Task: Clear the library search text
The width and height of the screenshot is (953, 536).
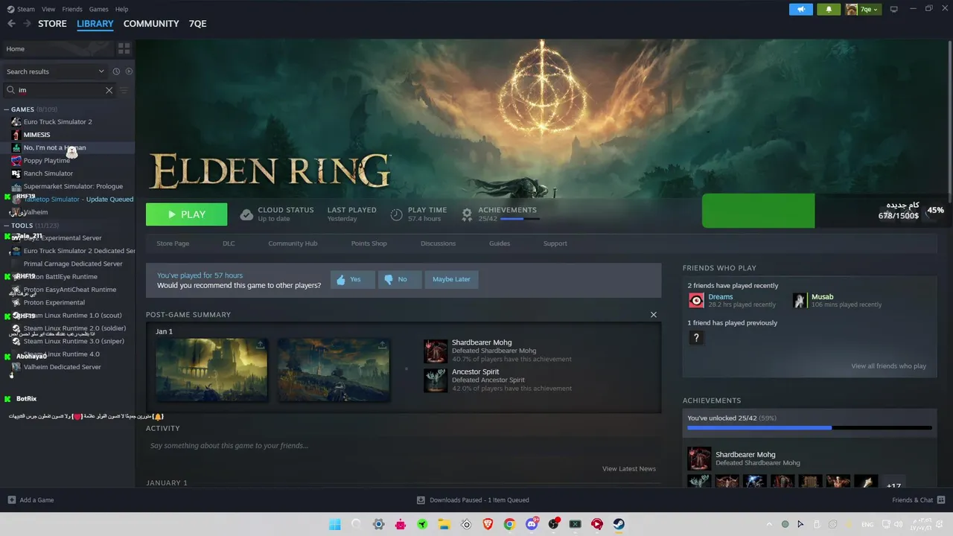Action: (x=109, y=90)
